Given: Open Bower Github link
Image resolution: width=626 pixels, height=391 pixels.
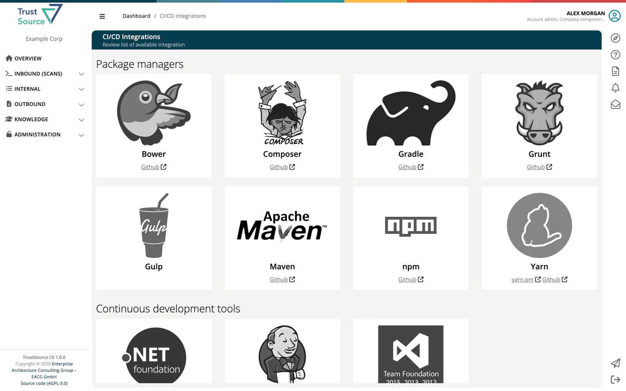Looking at the screenshot, I should (x=154, y=167).
